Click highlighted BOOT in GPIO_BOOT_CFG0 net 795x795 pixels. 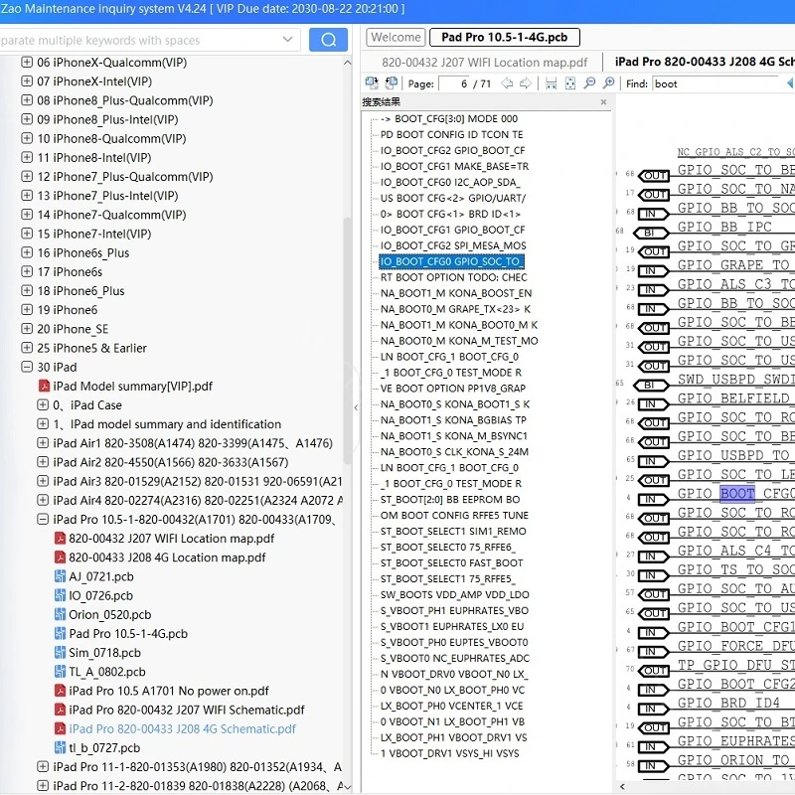pyautogui.click(x=737, y=493)
